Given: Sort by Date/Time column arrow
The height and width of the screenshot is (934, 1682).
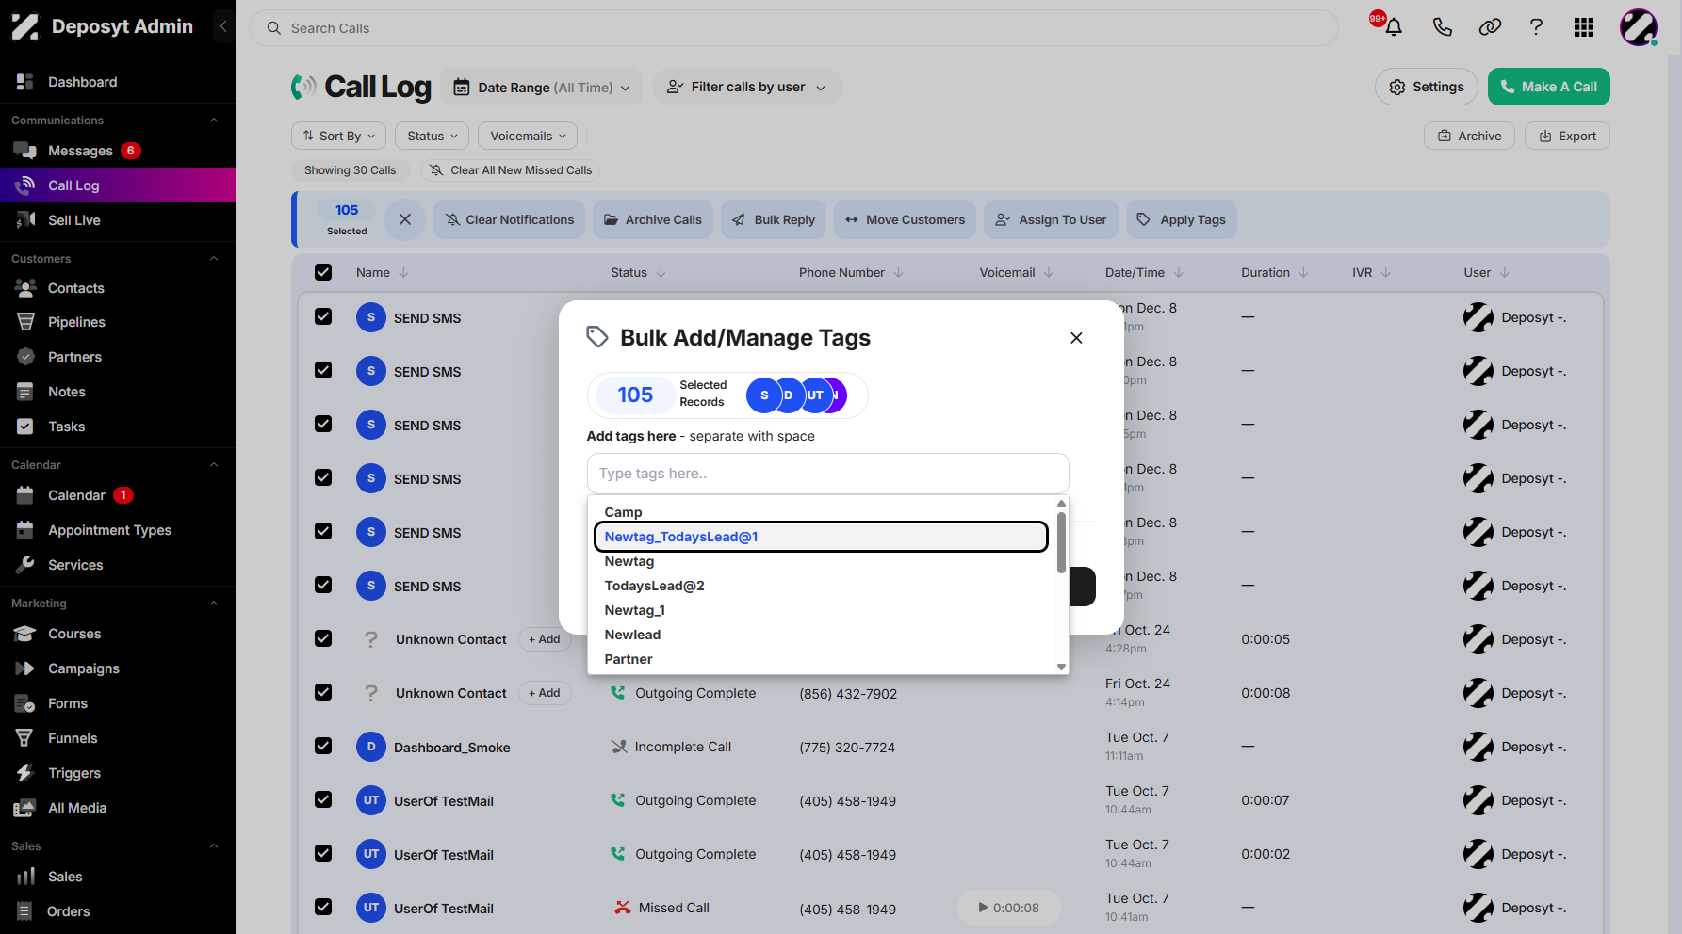Looking at the screenshot, I should (x=1179, y=273).
